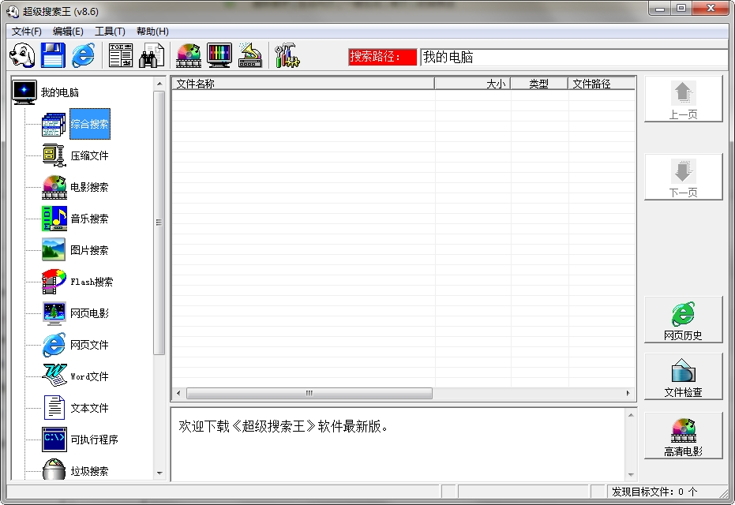
Task: Open Internet Explorer via the toolbar icon
Action: pyautogui.click(x=82, y=54)
